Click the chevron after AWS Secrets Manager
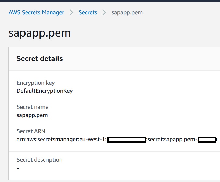 pos(71,12)
